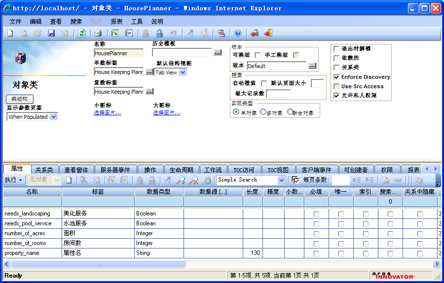Image resolution: width=444 pixels, height=283 pixels.
Task: Click the teal Unlock icon in main toolbar
Action: (160, 34)
